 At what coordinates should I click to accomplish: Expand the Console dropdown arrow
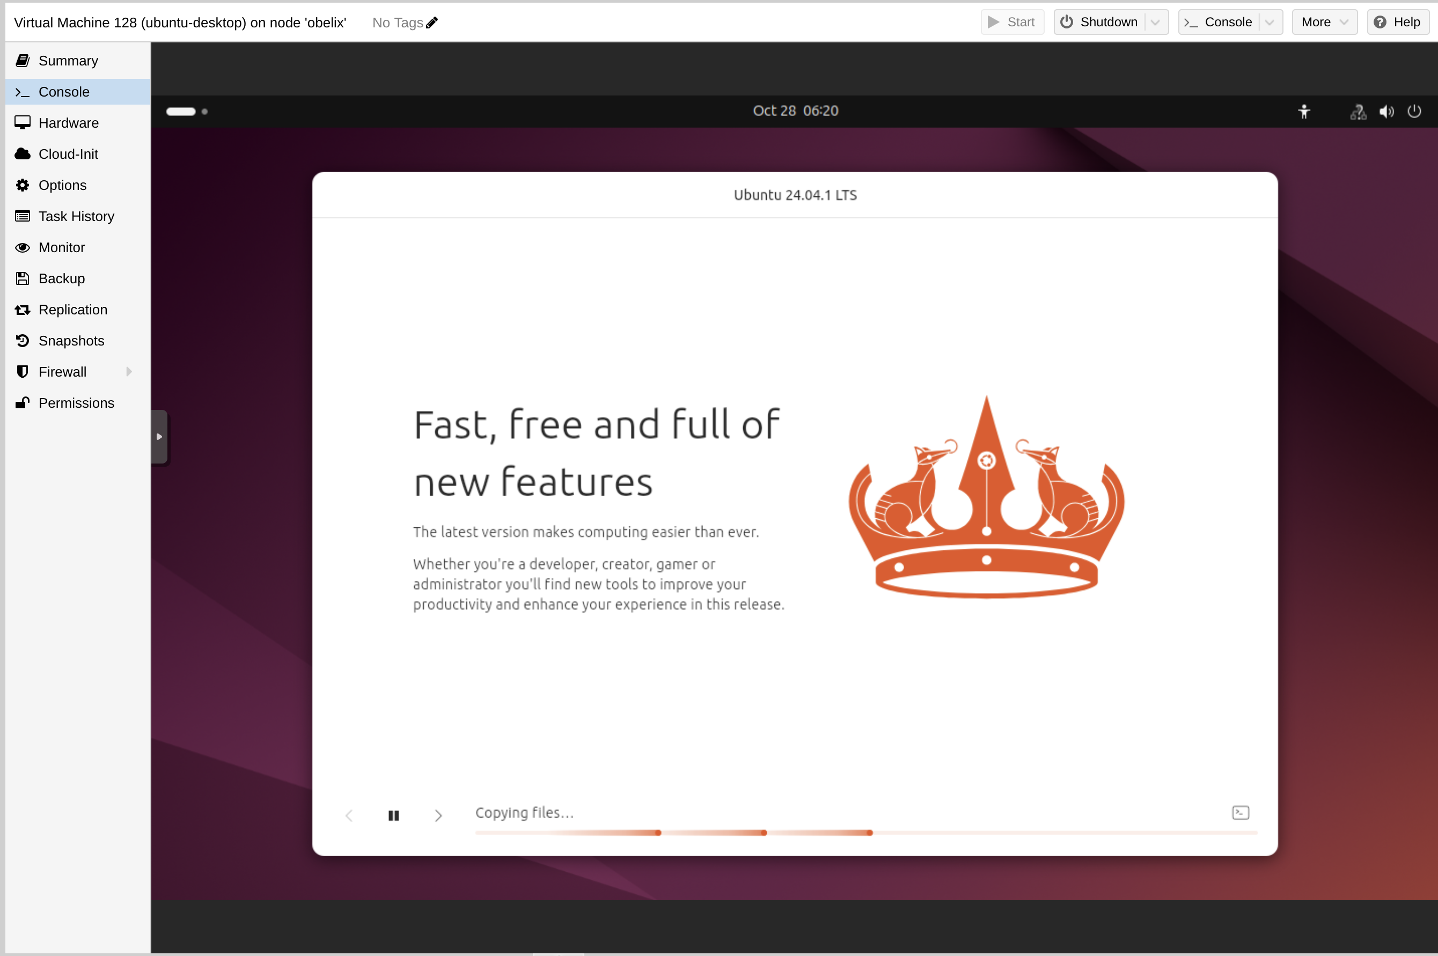pyautogui.click(x=1271, y=21)
